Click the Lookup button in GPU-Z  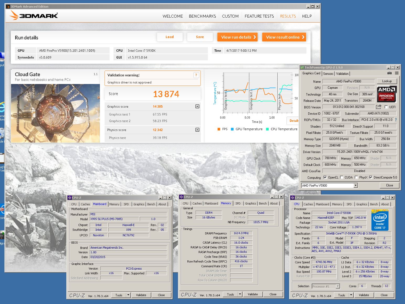click(x=387, y=81)
